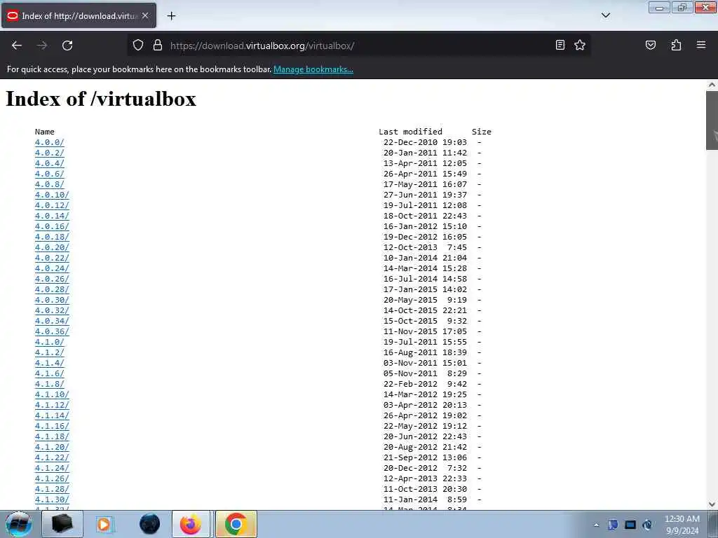Show hidden system tray icons arrow

point(596,525)
